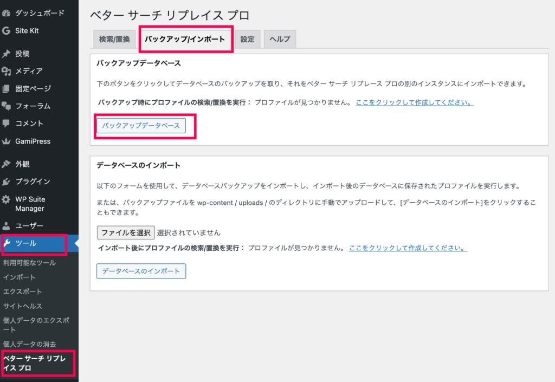Click the データベースのインポート section heading
The width and height of the screenshot is (555, 382).
click(138, 165)
